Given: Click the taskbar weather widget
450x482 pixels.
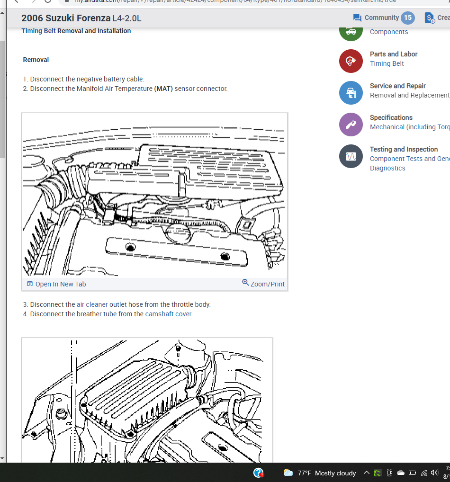Looking at the screenshot, I should tap(319, 473).
